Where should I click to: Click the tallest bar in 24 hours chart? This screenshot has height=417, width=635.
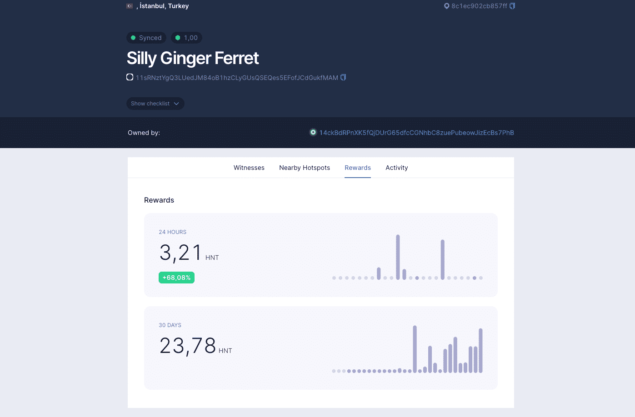398,257
